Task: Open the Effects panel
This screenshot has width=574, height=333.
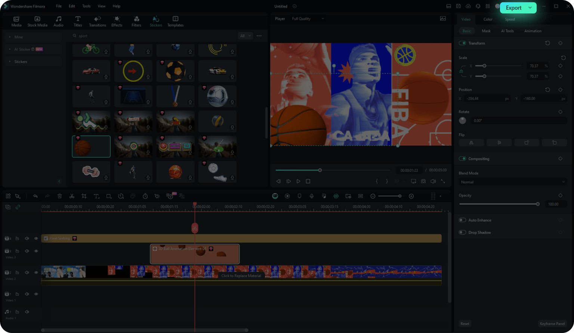Action: [x=117, y=22]
